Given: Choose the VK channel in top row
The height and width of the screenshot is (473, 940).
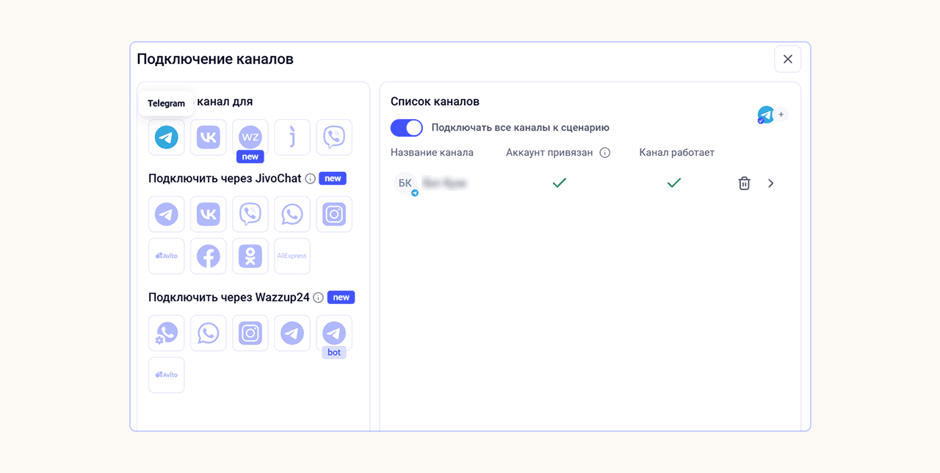Looking at the screenshot, I should tap(209, 137).
